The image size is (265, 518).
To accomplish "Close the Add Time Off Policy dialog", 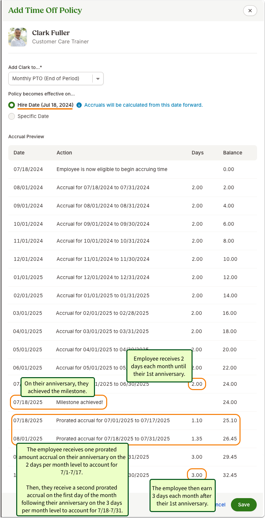I will click(x=250, y=11).
